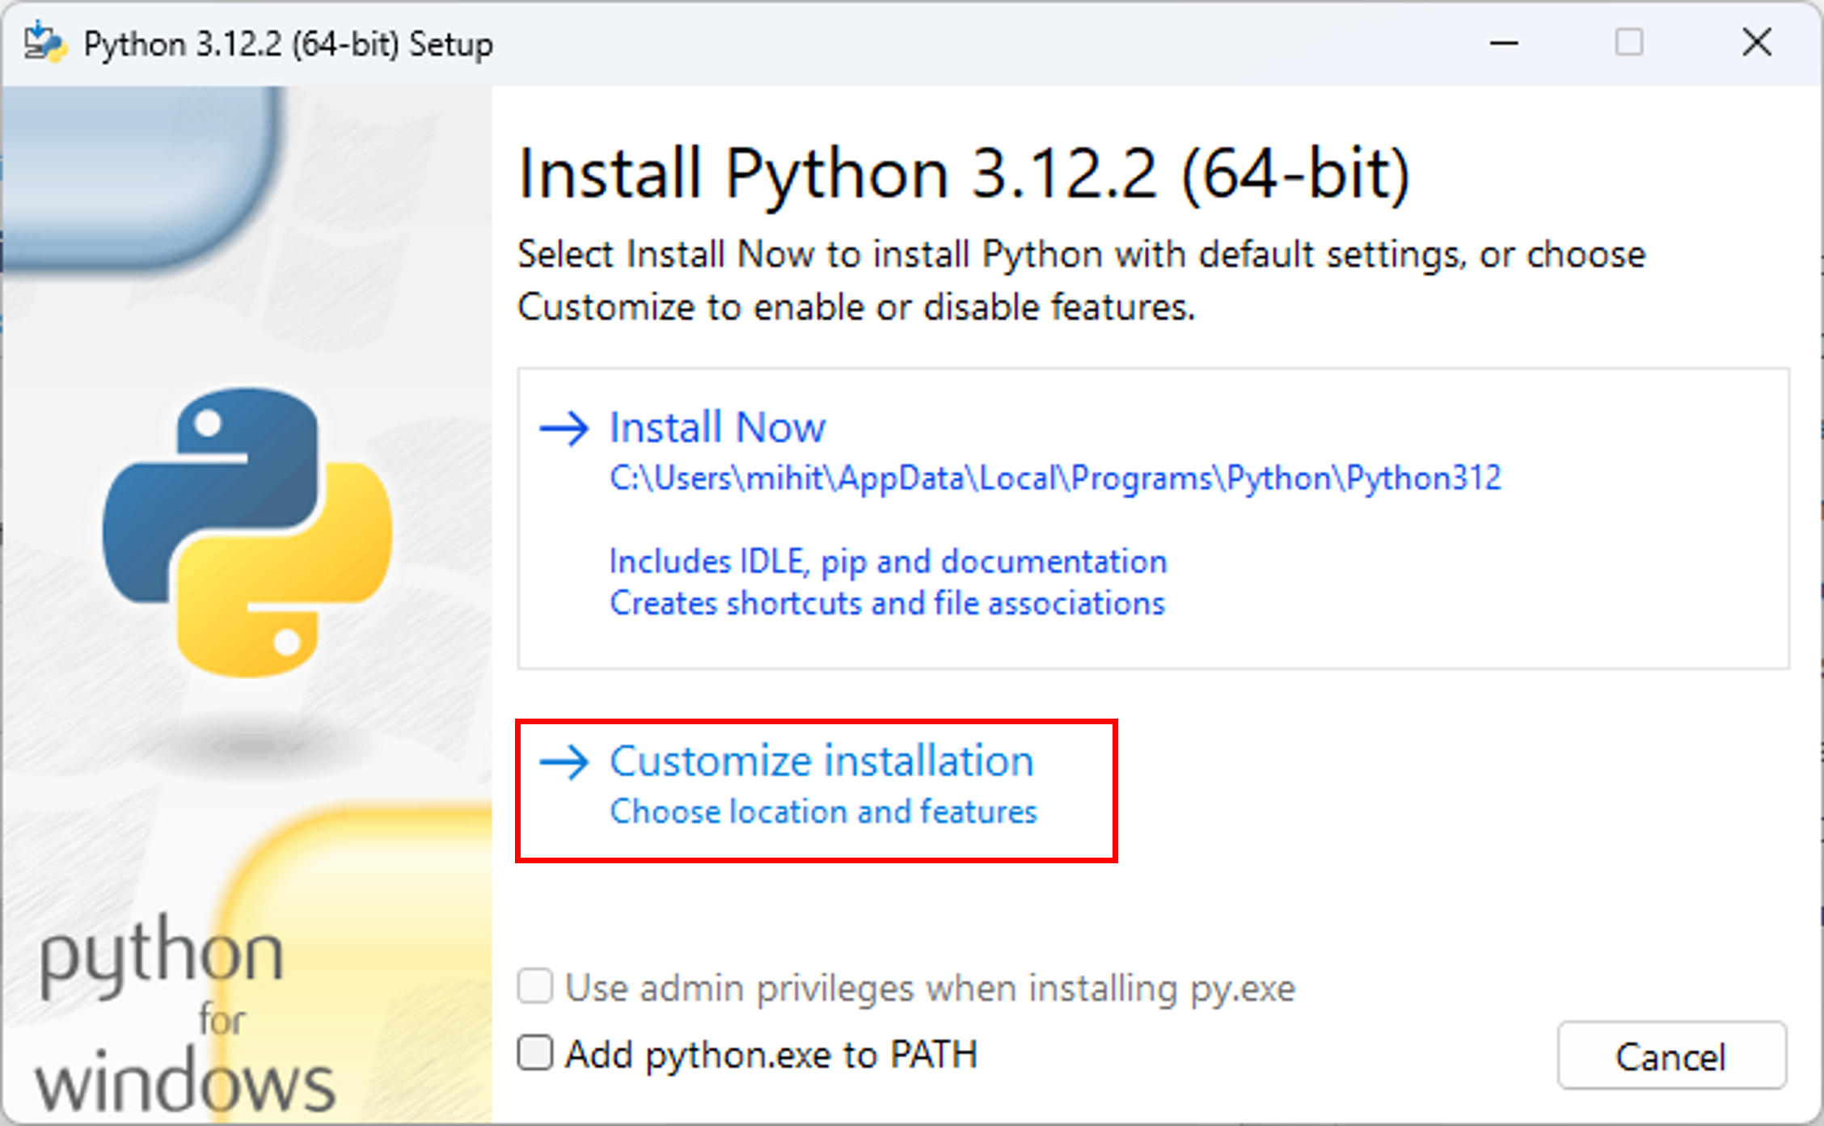Click the Customize installation arrow icon
Screen dimensions: 1824x1126
coord(564,762)
